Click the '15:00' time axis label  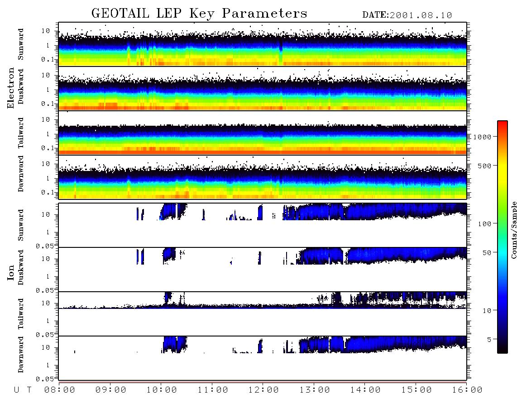tap(416, 390)
